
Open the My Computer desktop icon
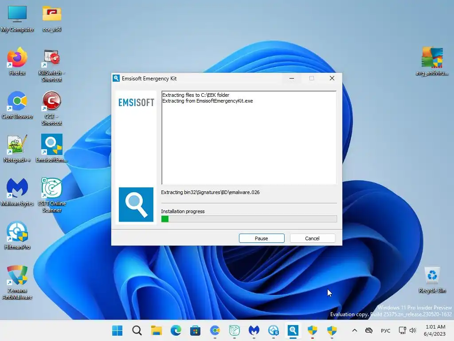coord(17,18)
